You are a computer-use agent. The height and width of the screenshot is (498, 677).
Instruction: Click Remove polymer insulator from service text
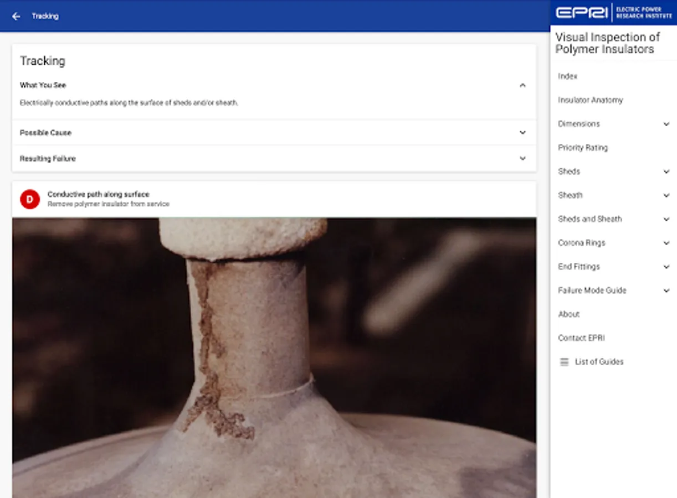tap(109, 204)
